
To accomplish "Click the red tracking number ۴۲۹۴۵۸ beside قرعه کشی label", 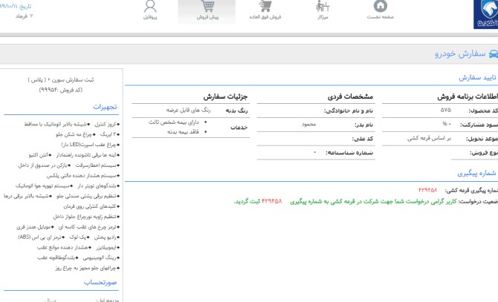I will point(428,190).
